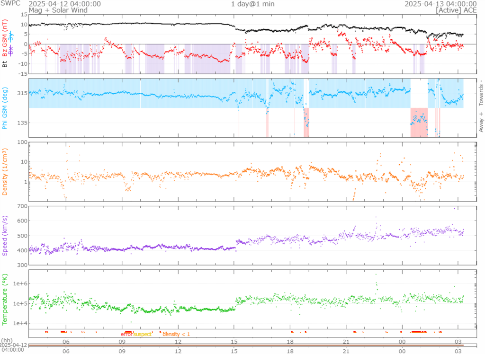Image resolution: width=485 pixels, height=354 pixels.
Task: Click the SWPC label in the corner
Action: pyautogui.click(x=11, y=4)
